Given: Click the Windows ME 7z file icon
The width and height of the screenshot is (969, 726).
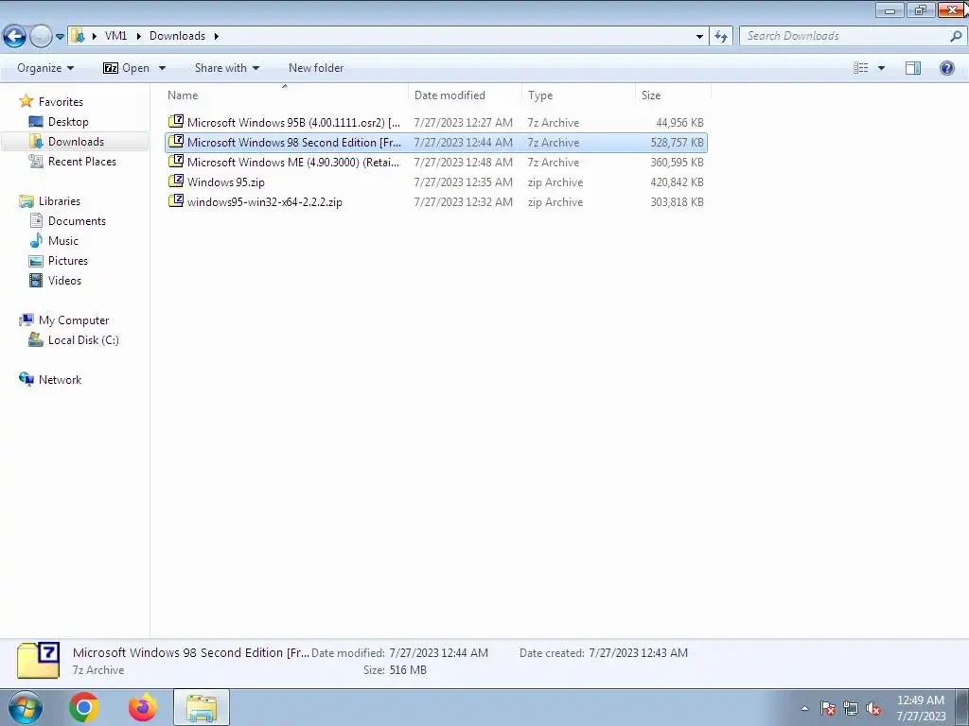Looking at the screenshot, I should pyautogui.click(x=176, y=161).
